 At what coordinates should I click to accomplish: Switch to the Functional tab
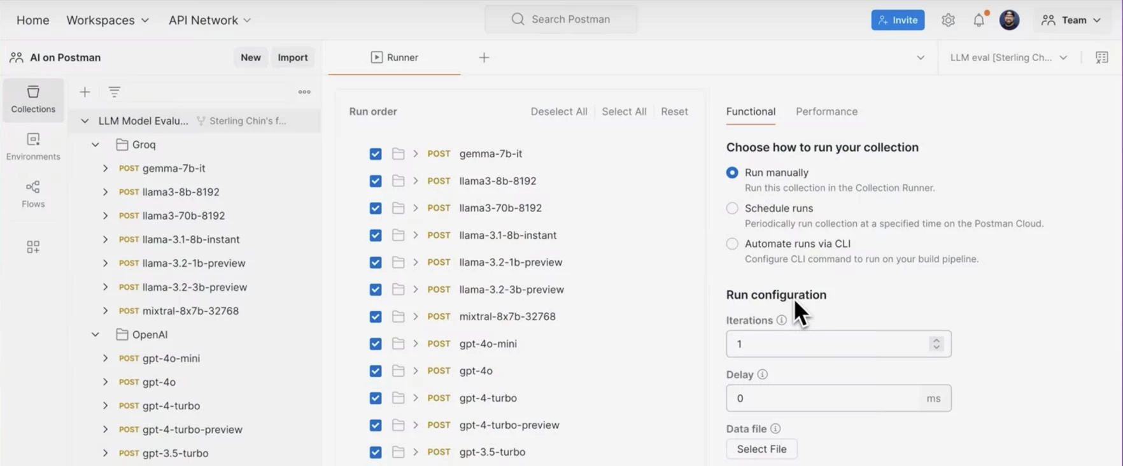pos(751,111)
